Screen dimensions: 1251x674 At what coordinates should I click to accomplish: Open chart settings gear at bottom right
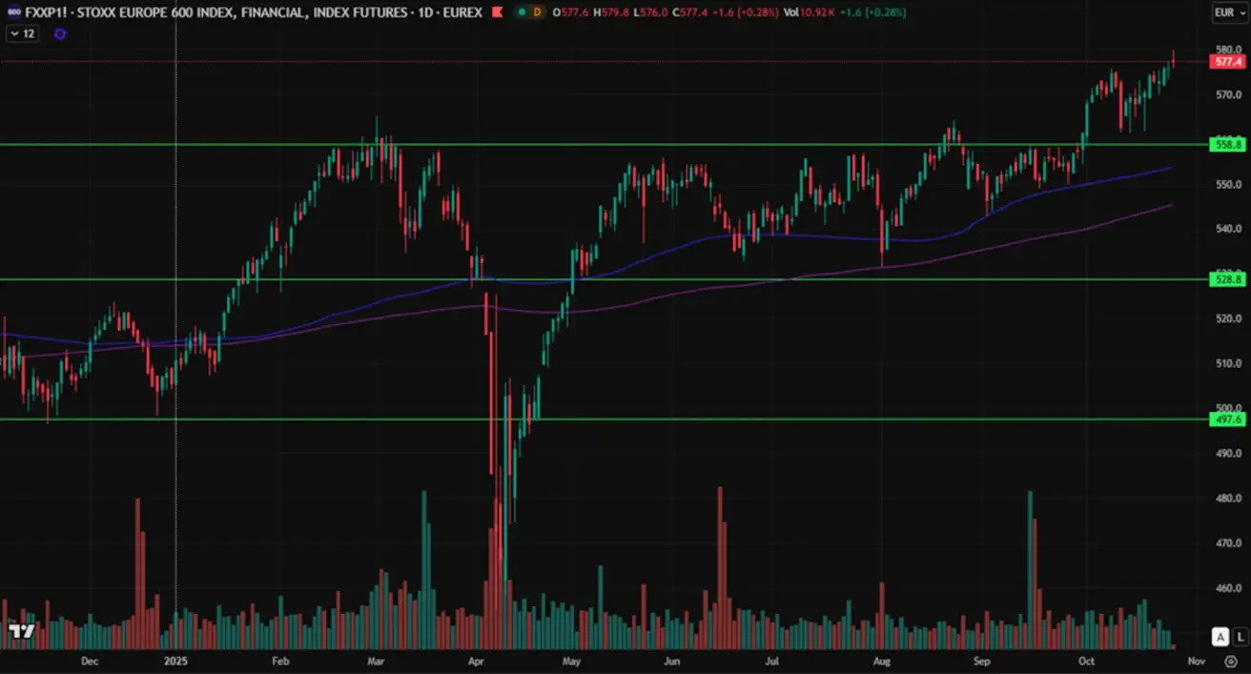click(x=1230, y=661)
